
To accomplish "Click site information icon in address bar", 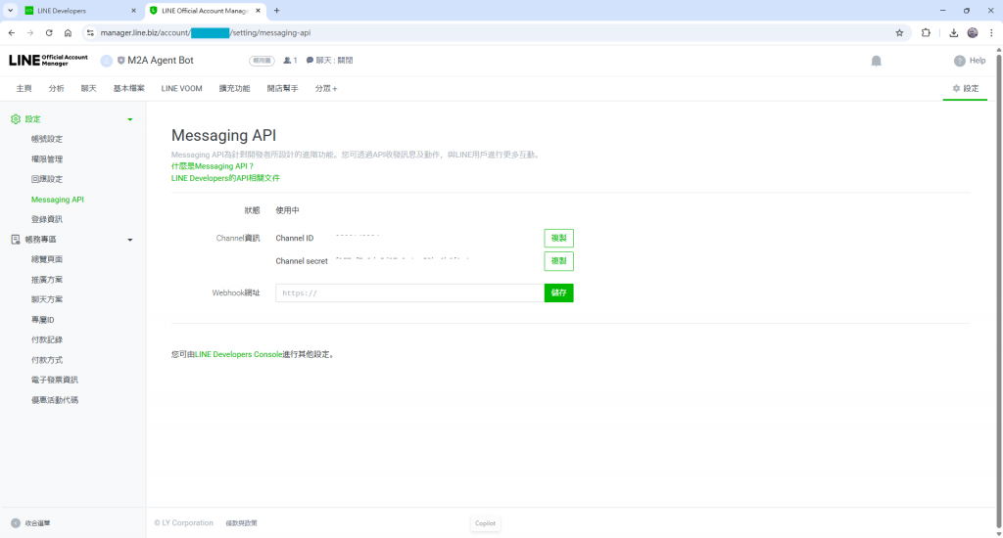I will 90,32.
